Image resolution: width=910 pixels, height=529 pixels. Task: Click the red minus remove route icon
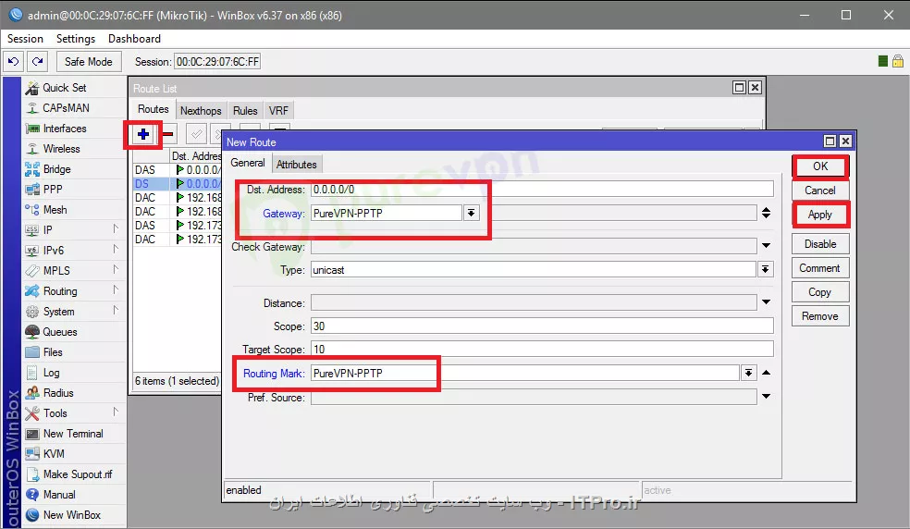click(167, 134)
